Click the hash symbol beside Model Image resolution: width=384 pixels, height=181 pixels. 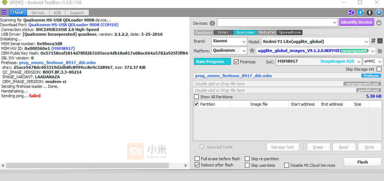click(x=373, y=41)
